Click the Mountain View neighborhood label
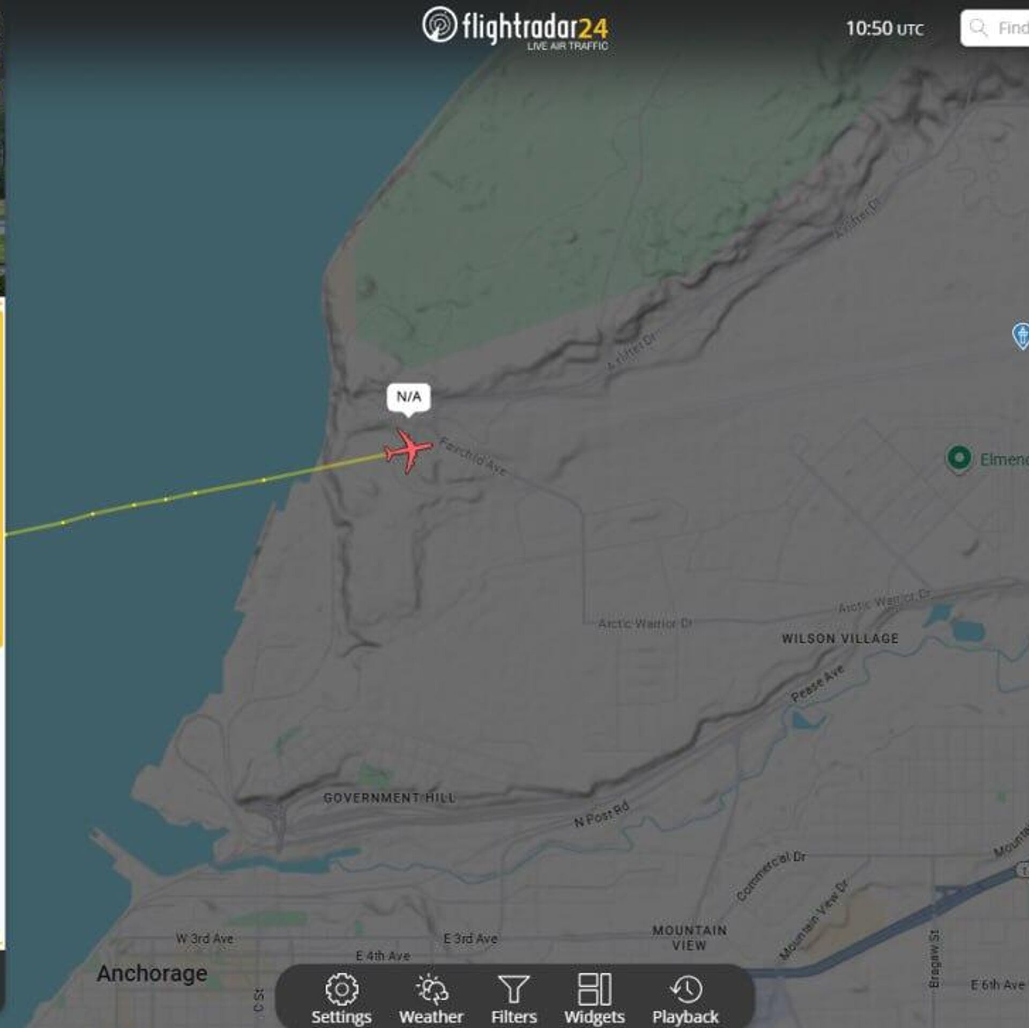The height and width of the screenshot is (1028, 1029). pos(689,938)
